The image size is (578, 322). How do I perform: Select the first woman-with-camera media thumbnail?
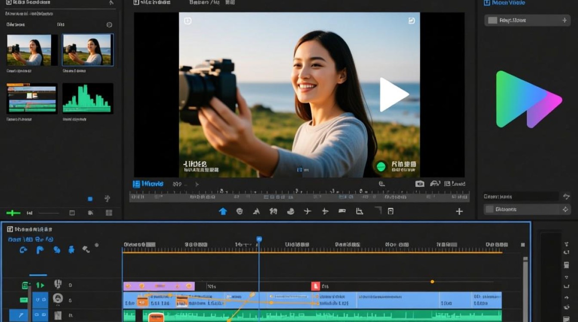(32, 50)
